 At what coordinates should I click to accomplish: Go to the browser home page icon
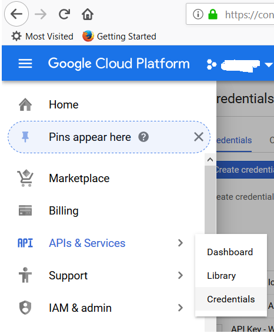(88, 14)
